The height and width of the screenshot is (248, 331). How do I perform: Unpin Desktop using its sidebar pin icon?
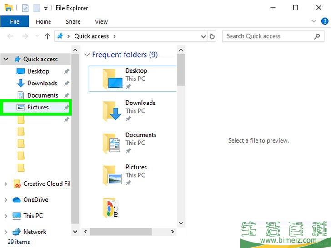coord(66,71)
